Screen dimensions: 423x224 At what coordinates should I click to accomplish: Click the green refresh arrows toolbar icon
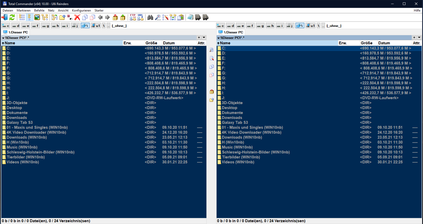click(12, 17)
